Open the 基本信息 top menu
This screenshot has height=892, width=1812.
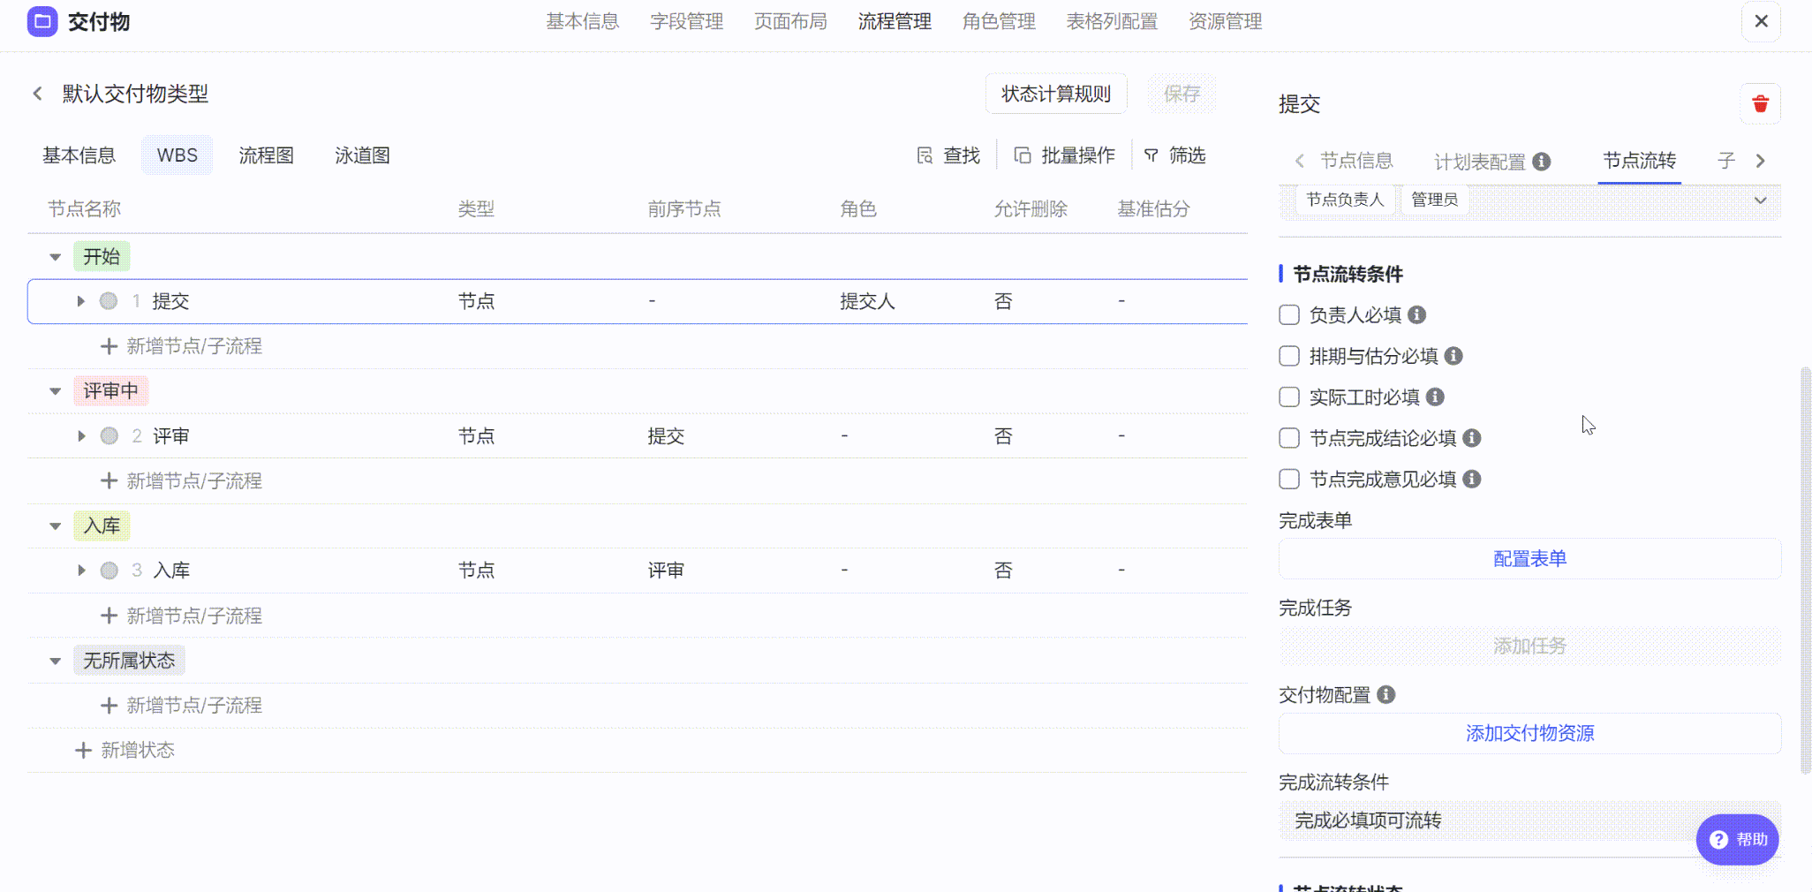[x=582, y=21]
